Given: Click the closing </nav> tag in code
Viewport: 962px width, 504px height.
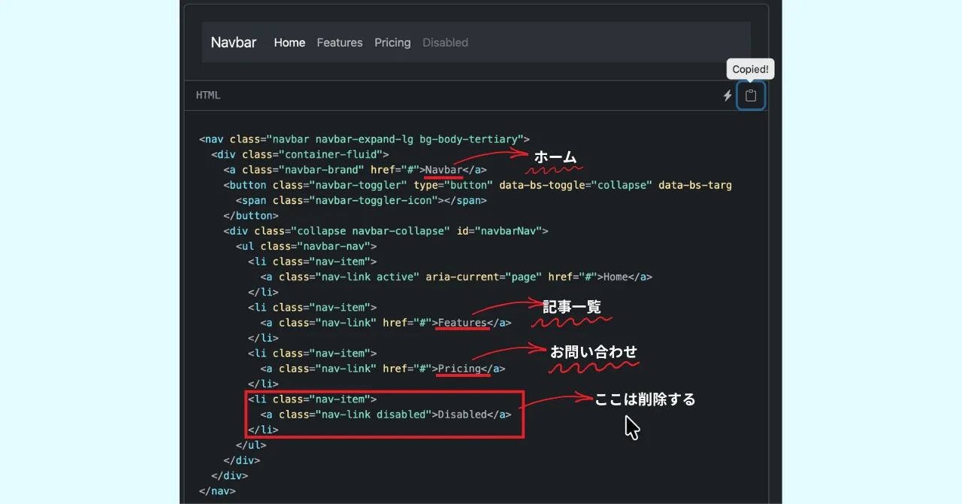Looking at the screenshot, I should (217, 490).
